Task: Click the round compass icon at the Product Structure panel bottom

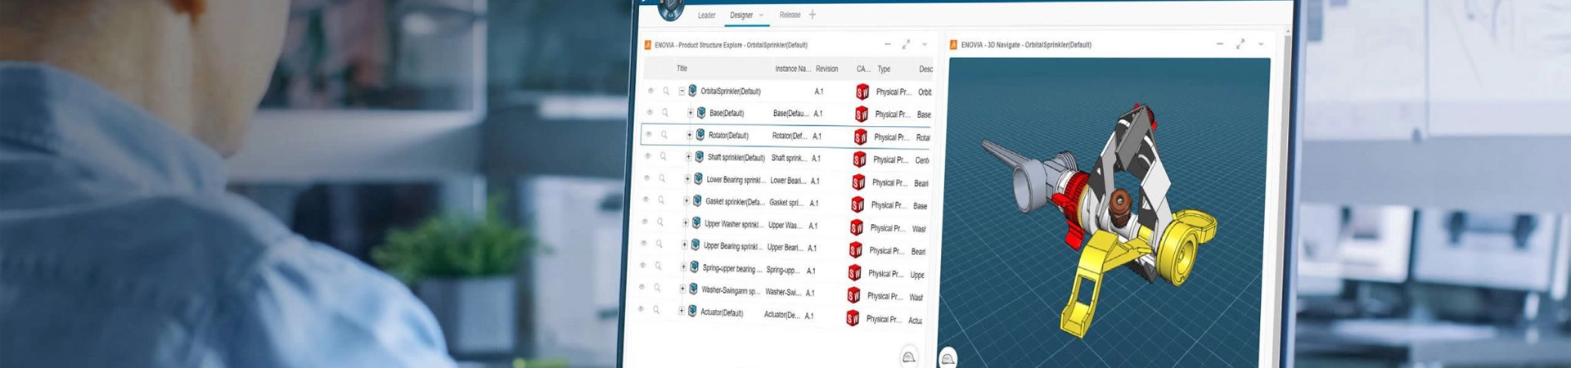Action: tap(908, 357)
